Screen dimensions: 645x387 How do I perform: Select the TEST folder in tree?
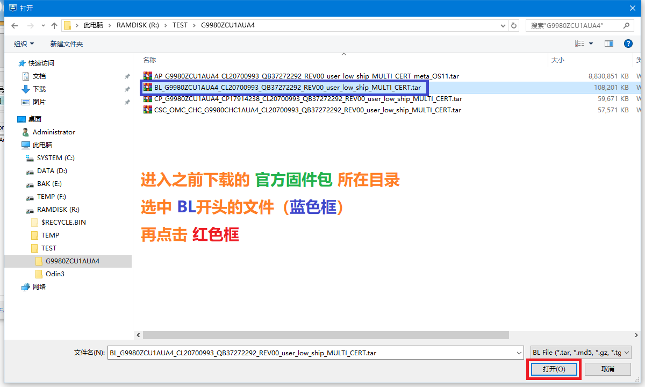[x=49, y=248]
